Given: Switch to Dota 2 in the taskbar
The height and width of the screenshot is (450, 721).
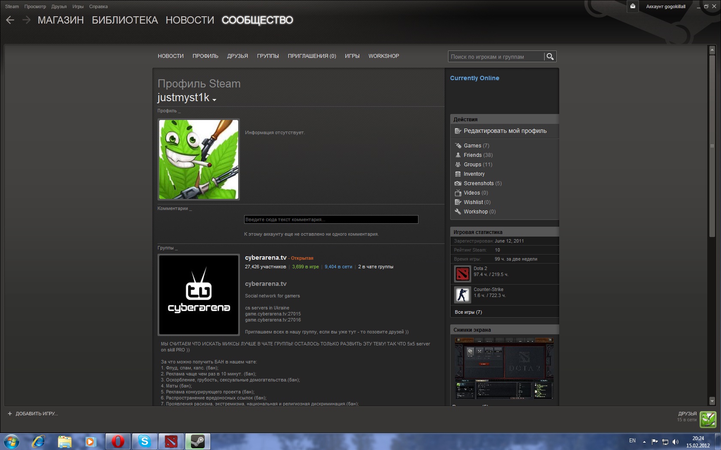Looking at the screenshot, I should [171, 441].
